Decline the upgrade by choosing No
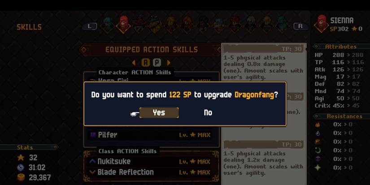This screenshot has width=370, height=185. [208, 112]
